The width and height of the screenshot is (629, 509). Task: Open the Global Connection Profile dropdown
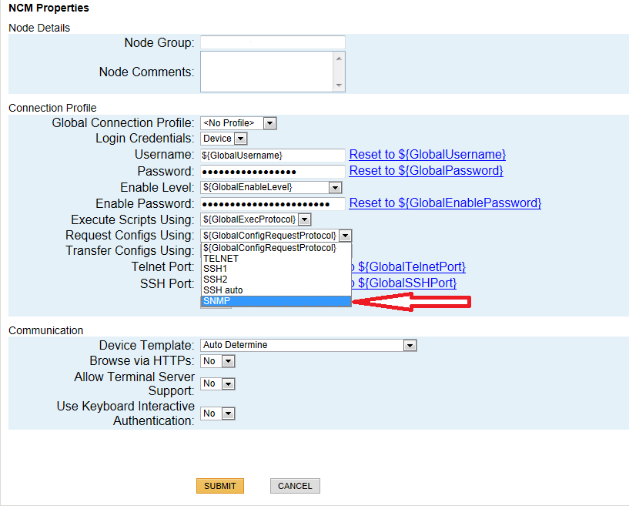239,123
